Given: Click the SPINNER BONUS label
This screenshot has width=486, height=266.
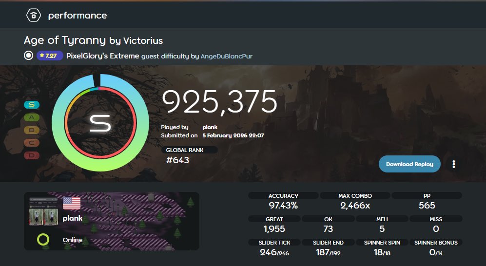Looking at the screenshot, I should point(436,243).
